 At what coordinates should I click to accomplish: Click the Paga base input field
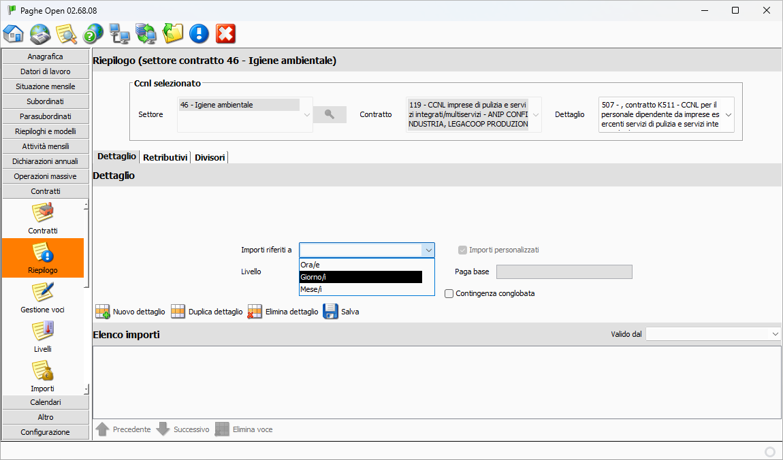pos(564,272)
